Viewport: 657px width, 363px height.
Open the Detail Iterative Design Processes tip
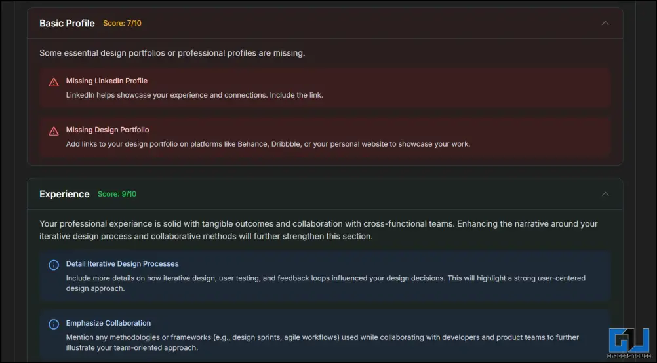[325, 276]
